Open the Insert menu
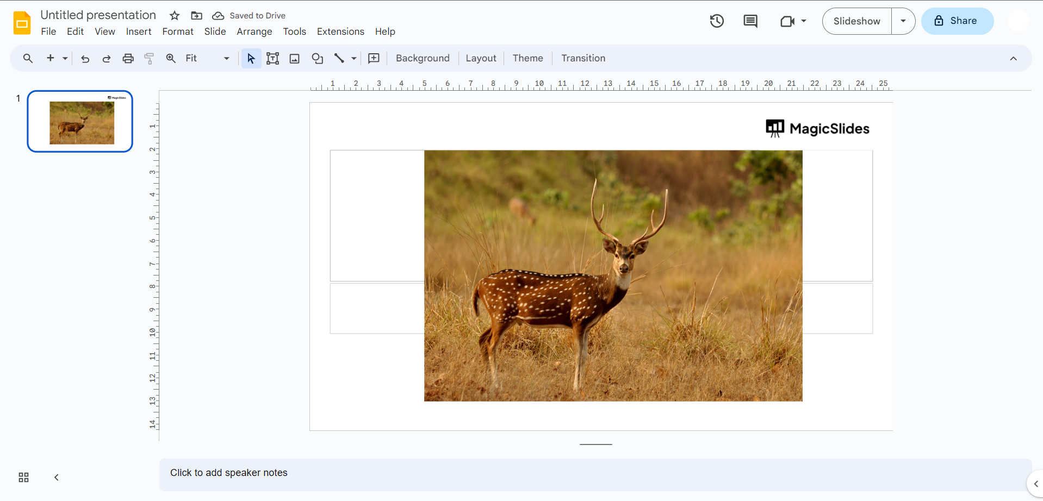 pos(139,32)
